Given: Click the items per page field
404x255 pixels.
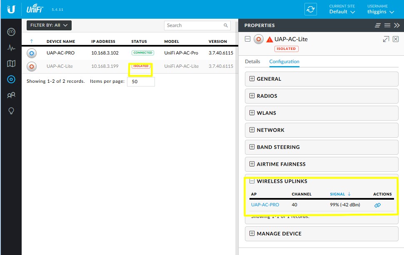Looking at the screenshot, I should (x=141, y=82).
